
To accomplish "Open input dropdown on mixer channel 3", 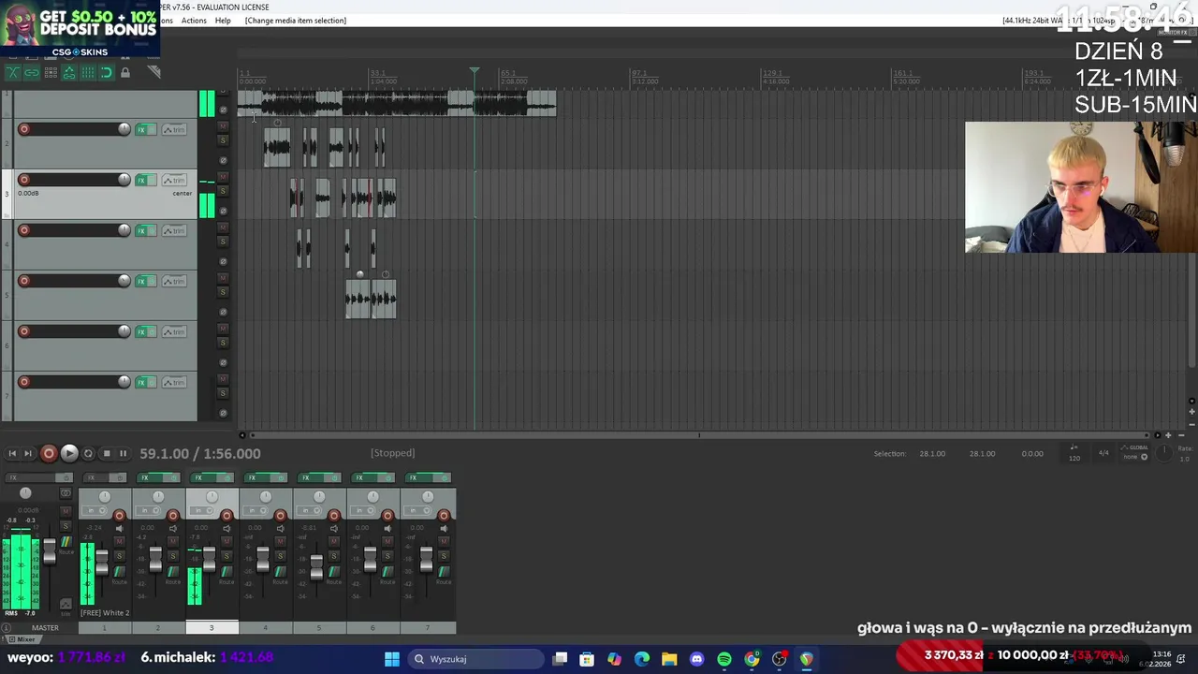I will pos(203,511).
